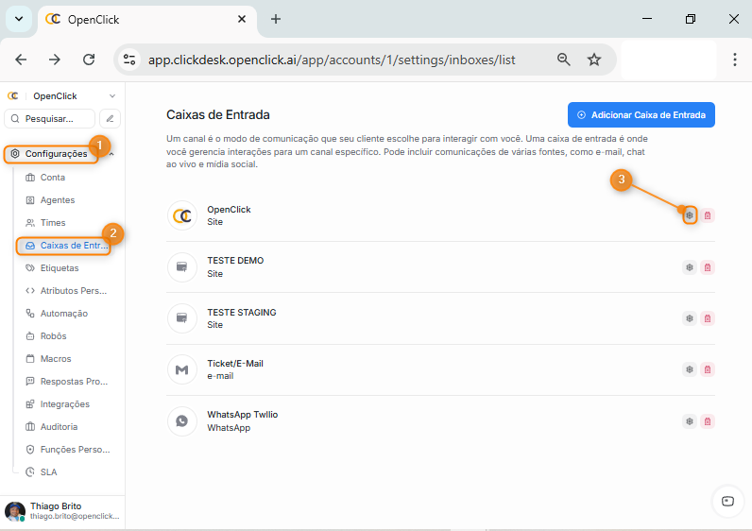This screenshot has height=531, width=752.
Task: Open the browser tab search dropdown
Action: coord(19,19)
